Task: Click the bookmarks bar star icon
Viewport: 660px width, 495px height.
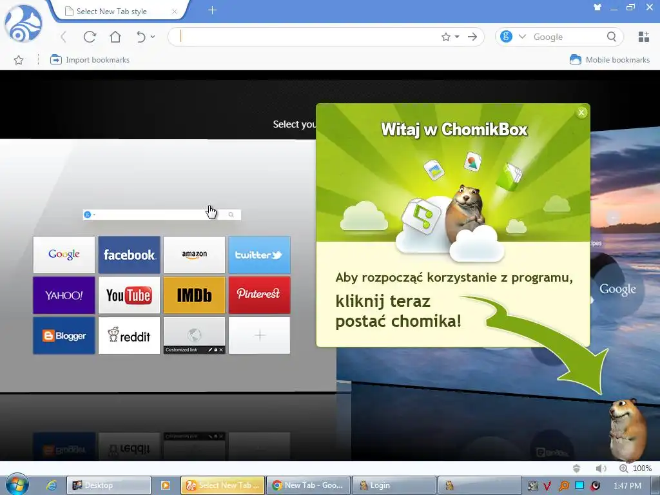Action: pyautogui.click(x=19, y=60)
